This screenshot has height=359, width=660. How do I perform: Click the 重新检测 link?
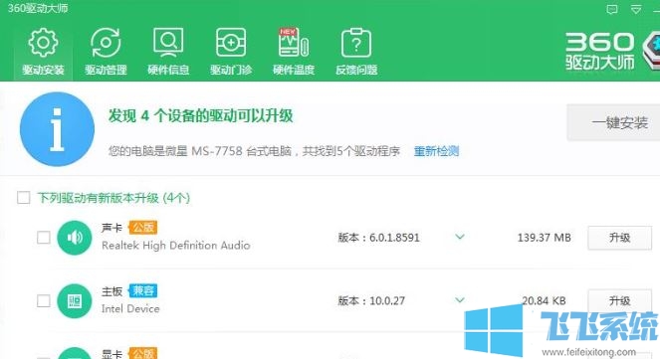pyautogui.click(x=436, y=151)
